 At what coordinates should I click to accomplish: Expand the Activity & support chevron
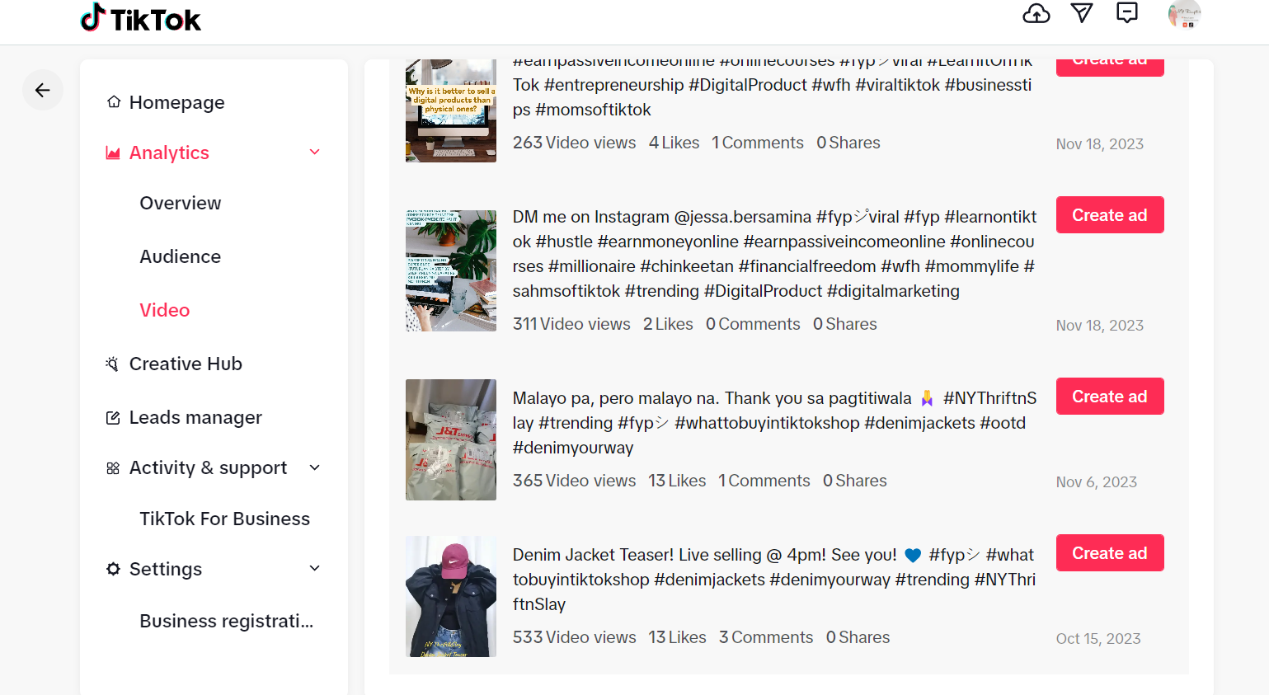[314, 467]
